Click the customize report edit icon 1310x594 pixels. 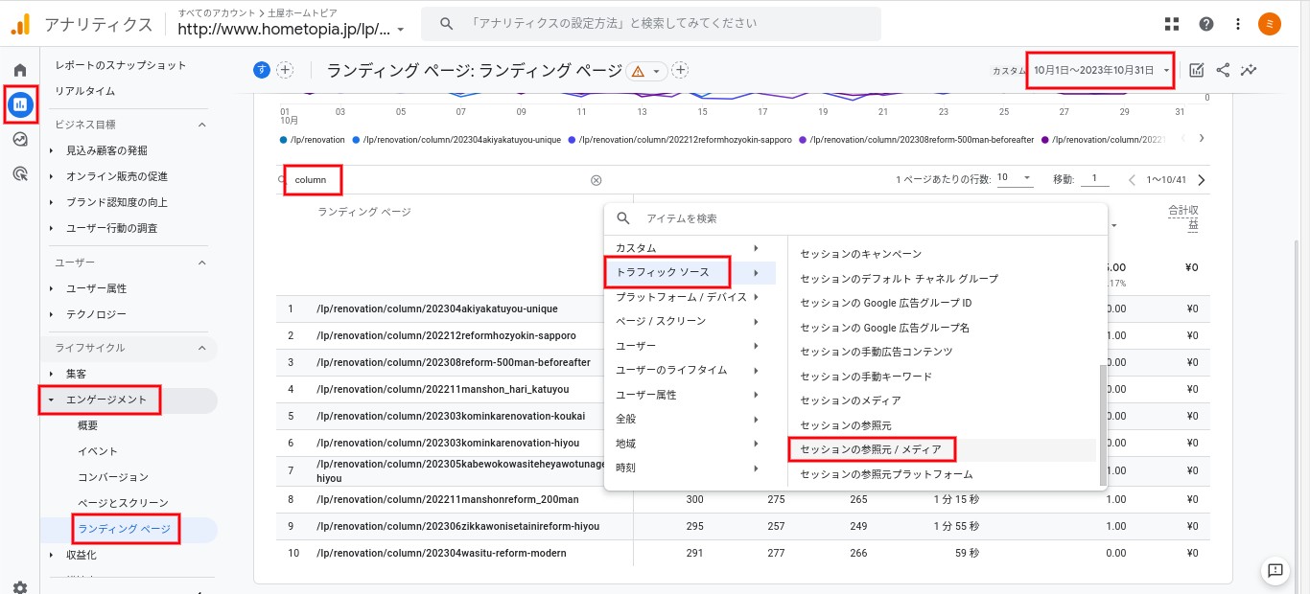coord(1197,70)
